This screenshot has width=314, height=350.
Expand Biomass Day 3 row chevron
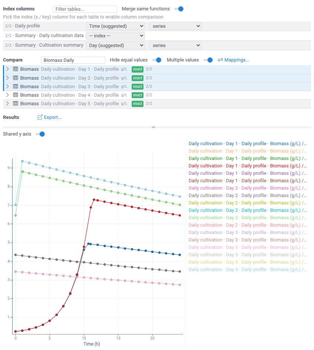(x=7, y=86)
